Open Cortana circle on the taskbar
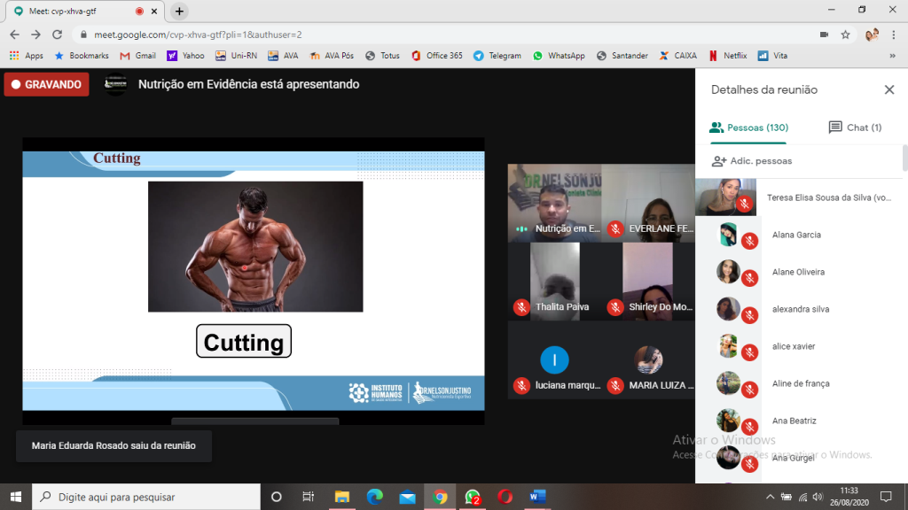Viewport: 908px width, 510px height. (277, 497)
